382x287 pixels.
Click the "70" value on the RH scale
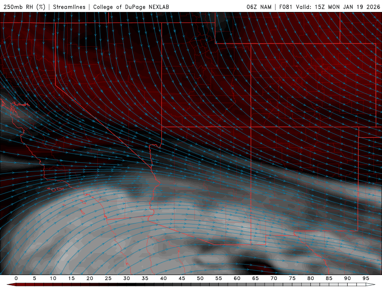click(274, 278)
